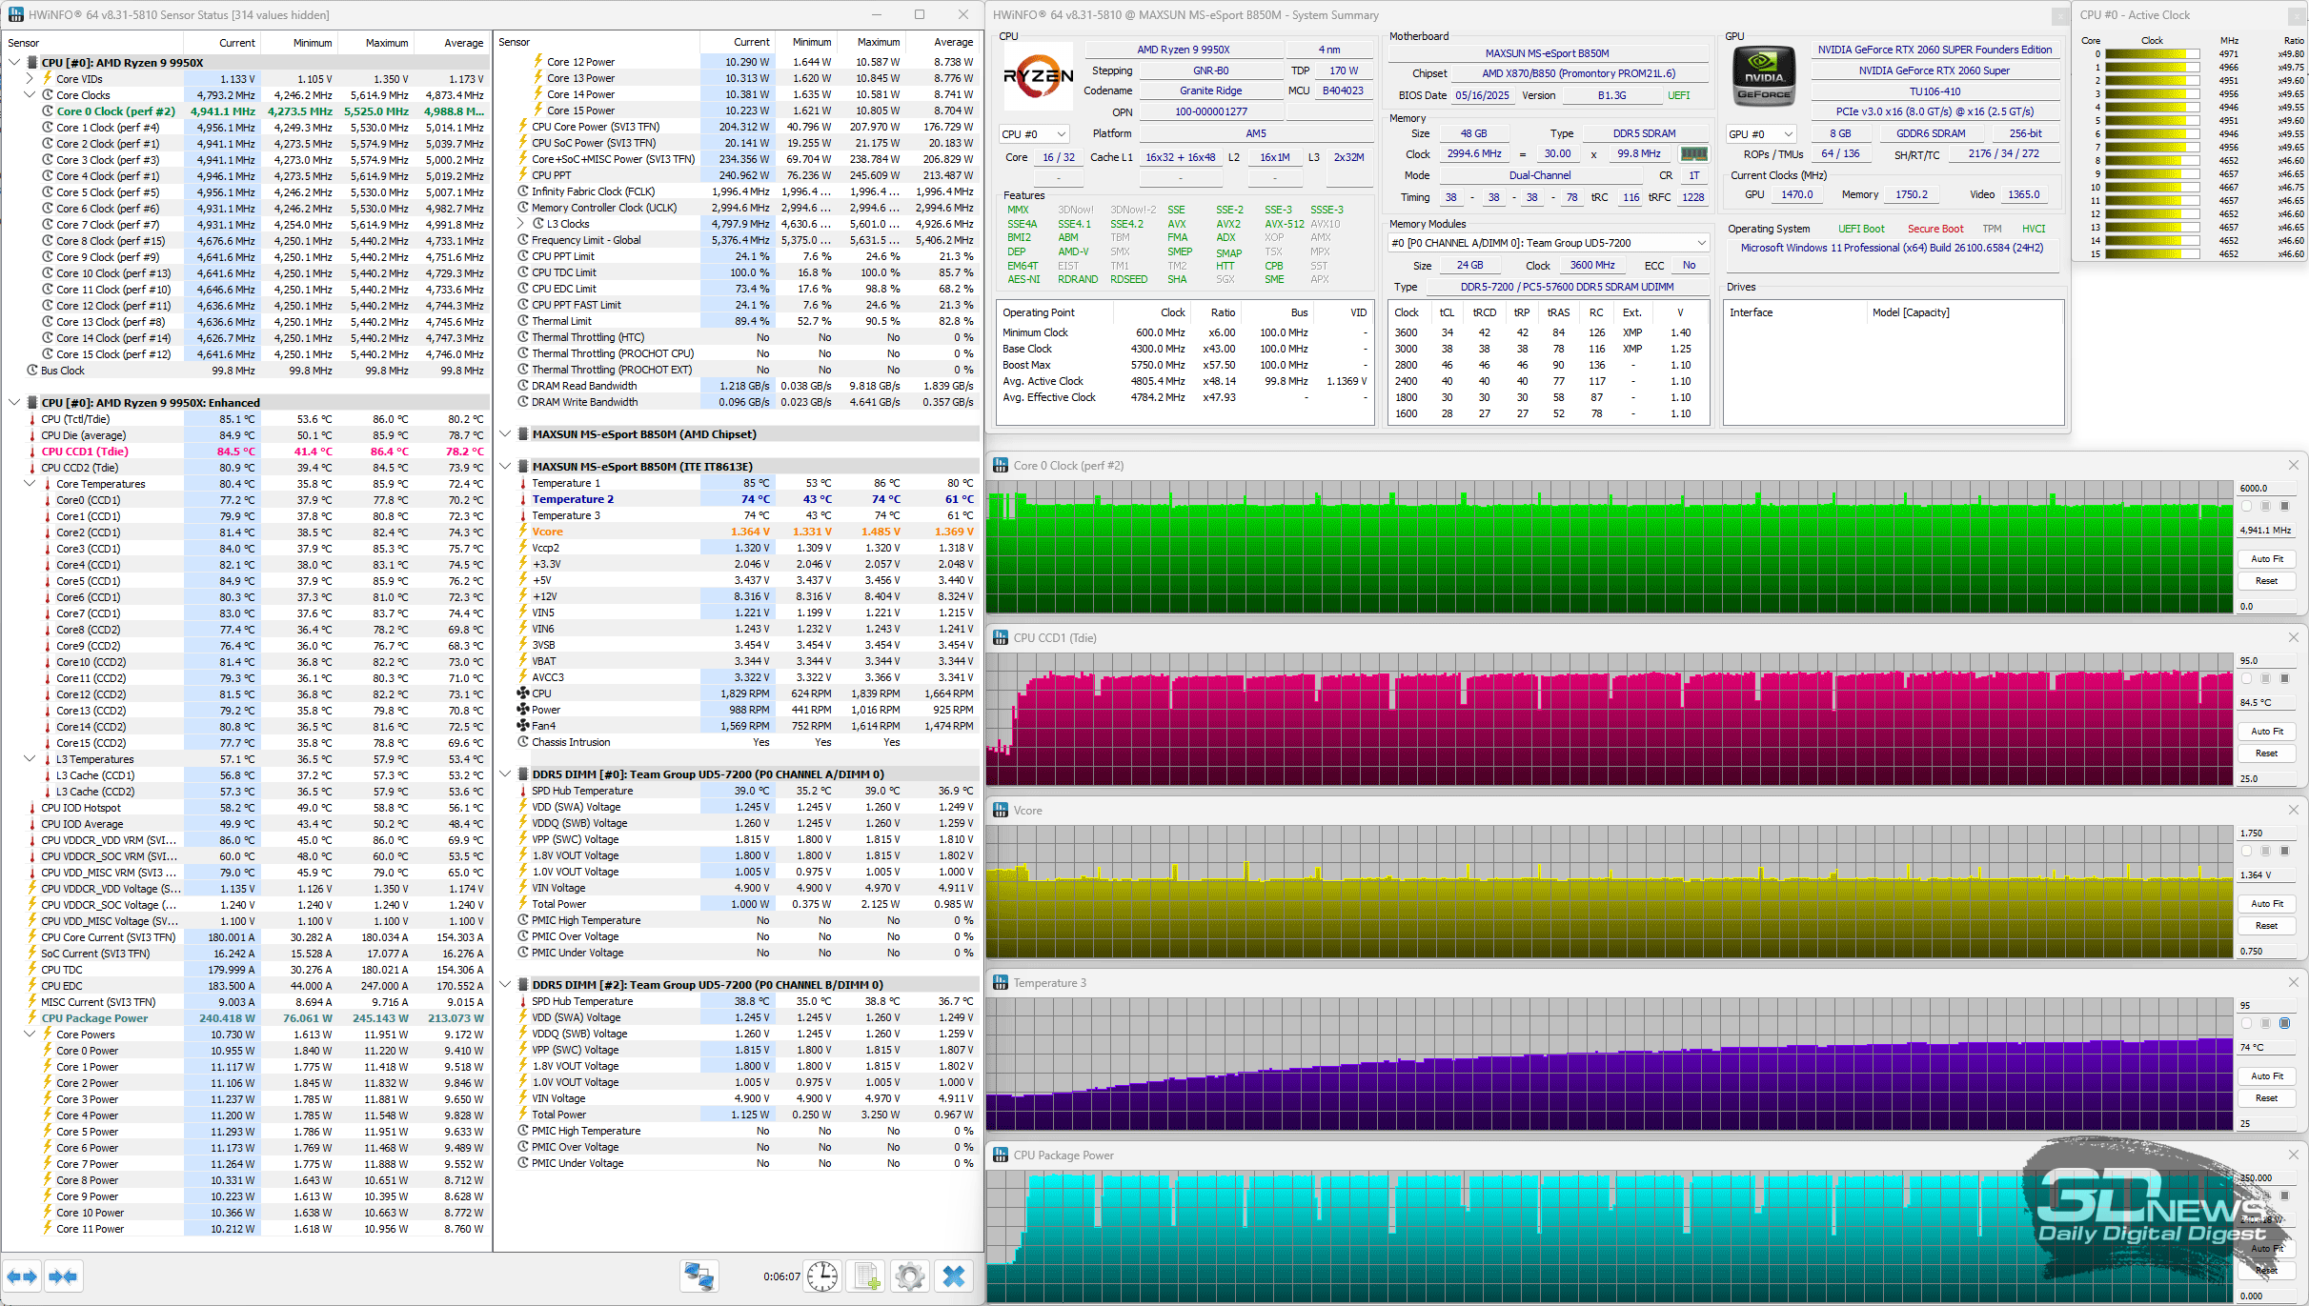Image resolution: width=2309 pixels, height=1306 pixels.
Task: Collapse the CPU [#0]: AMD Ryzen 9 9950X group
Action: click(x=14, y=63)
